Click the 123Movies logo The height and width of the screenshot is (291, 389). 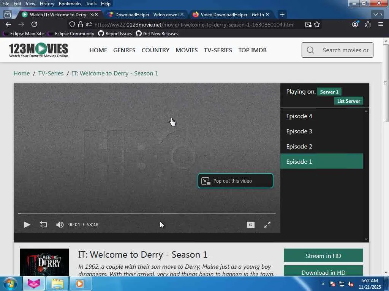[x=38, y=50]
